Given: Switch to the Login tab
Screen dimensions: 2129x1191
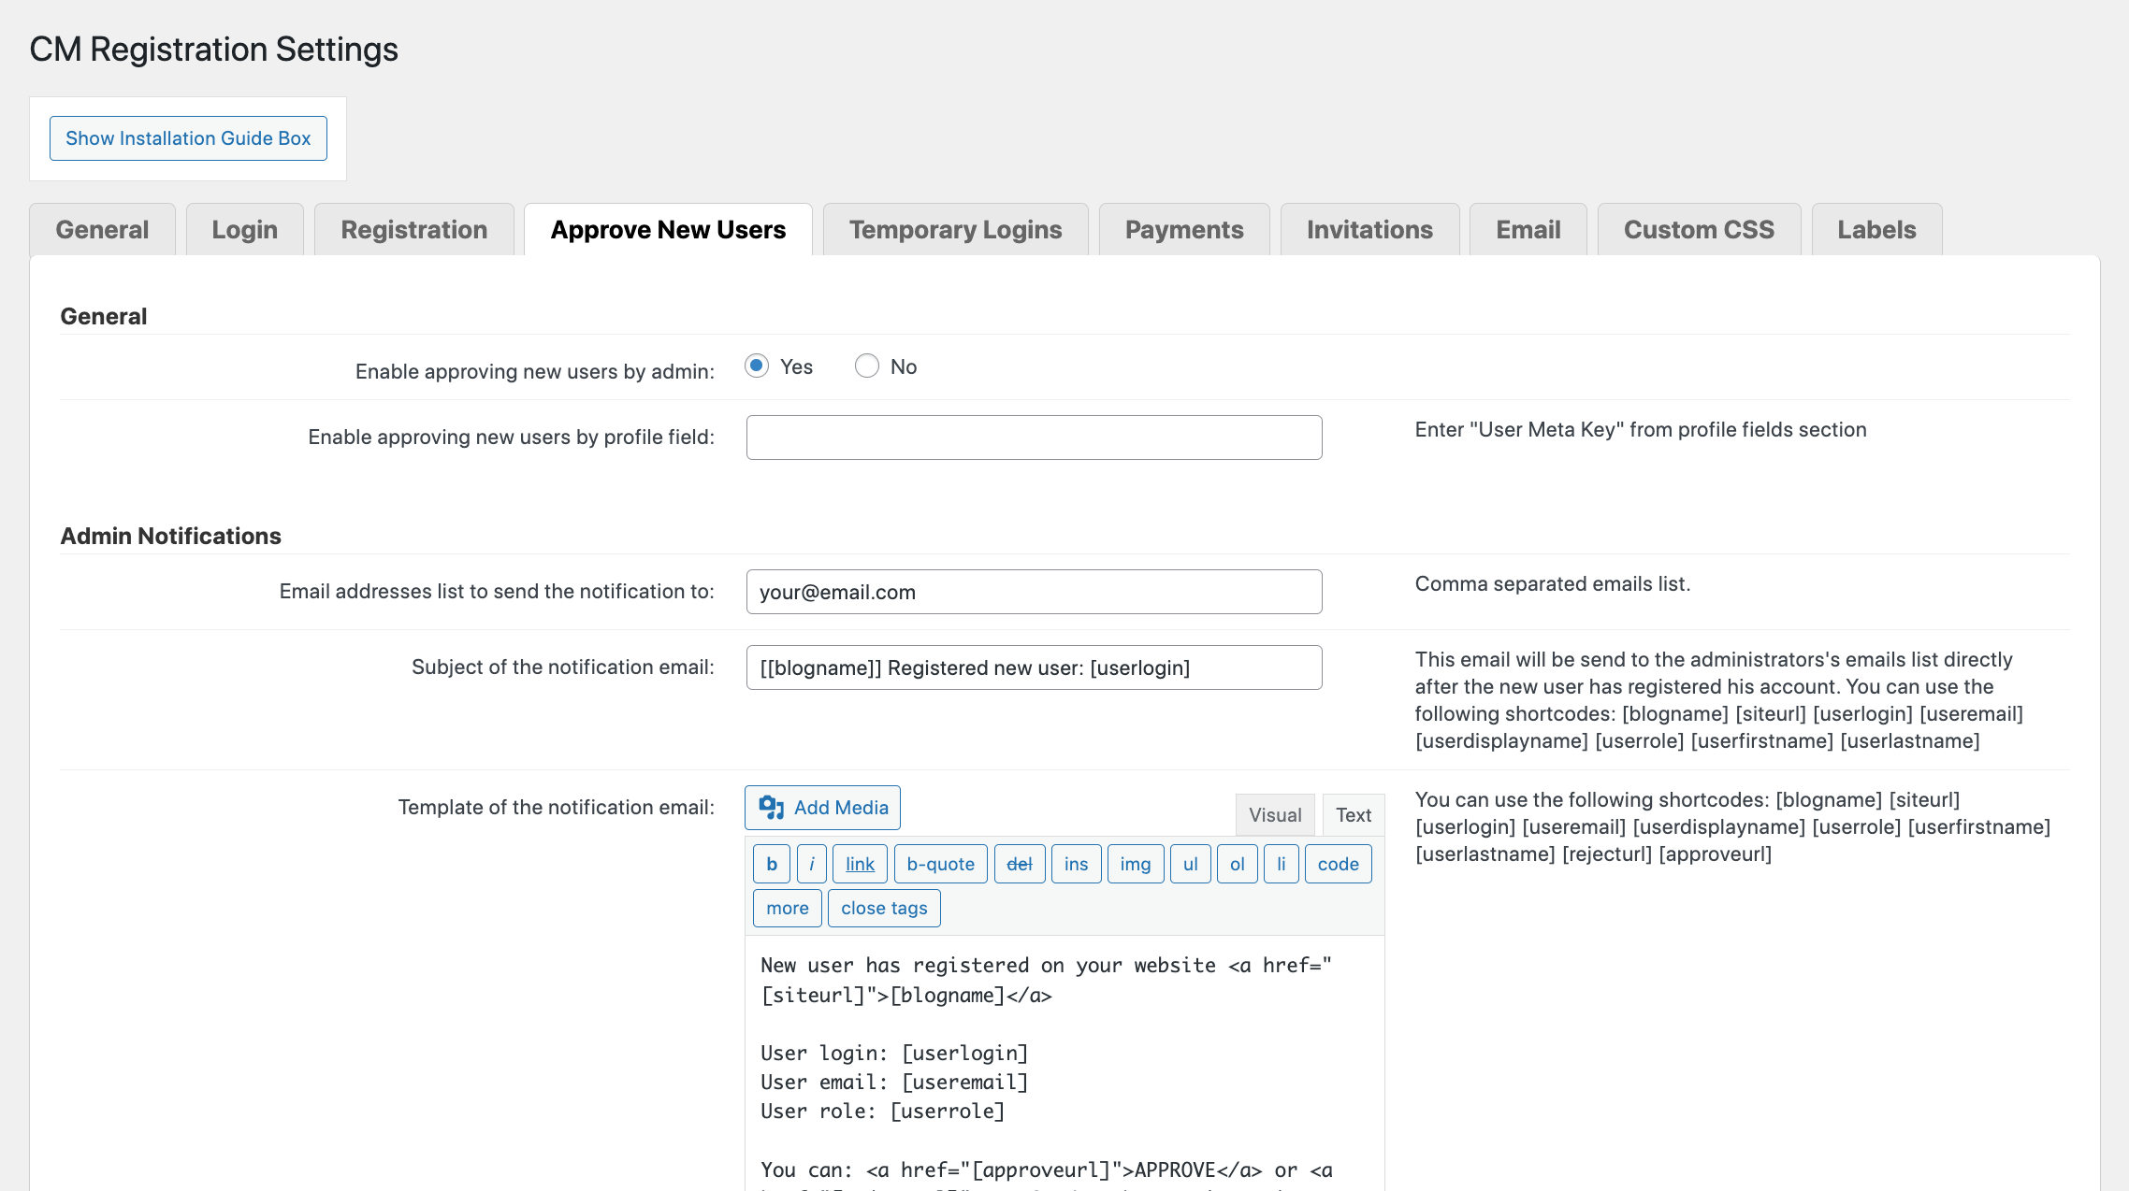Looking at the screenshot, I should click(x=244, y=230).
